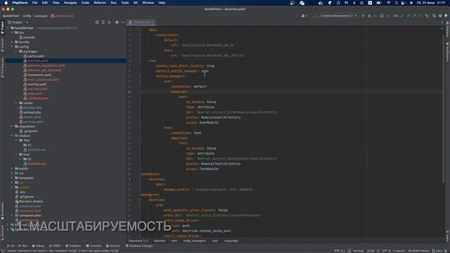The width and height of the screenshot is (450, 253).
Task: Open Project panel options gear
Action: point(117,22)
